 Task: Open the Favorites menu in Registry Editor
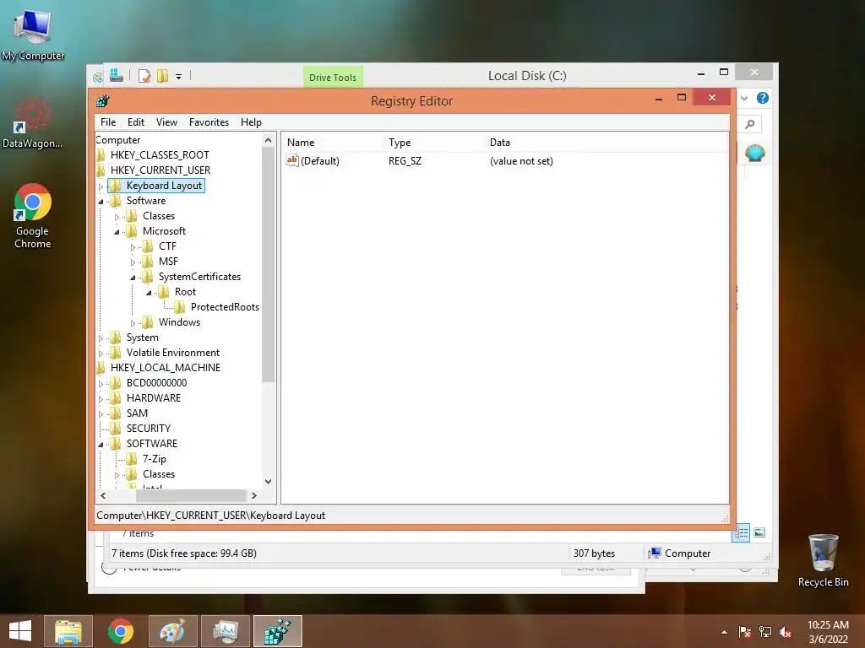[x=209, y=122]
